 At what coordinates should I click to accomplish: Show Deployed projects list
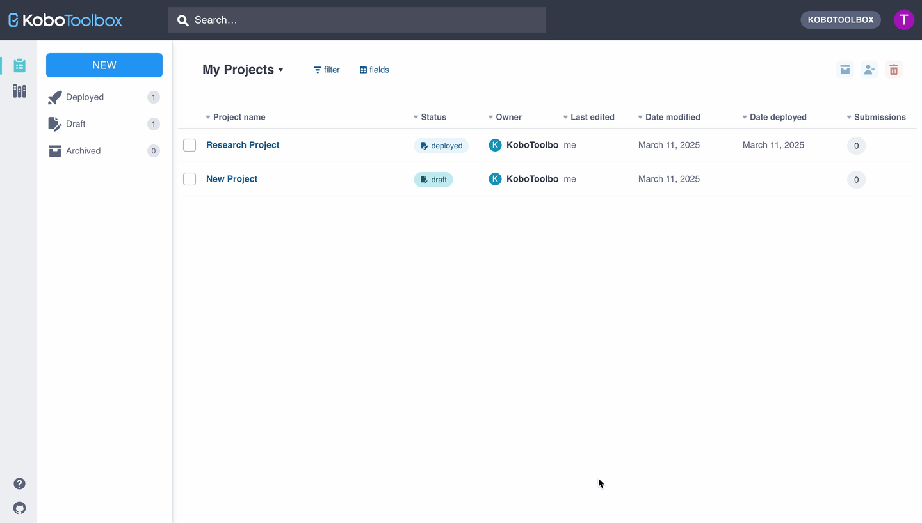(x=85, y=97)
